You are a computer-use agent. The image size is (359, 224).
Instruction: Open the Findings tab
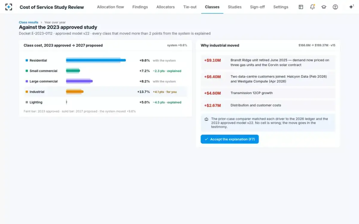click(140, 7)
